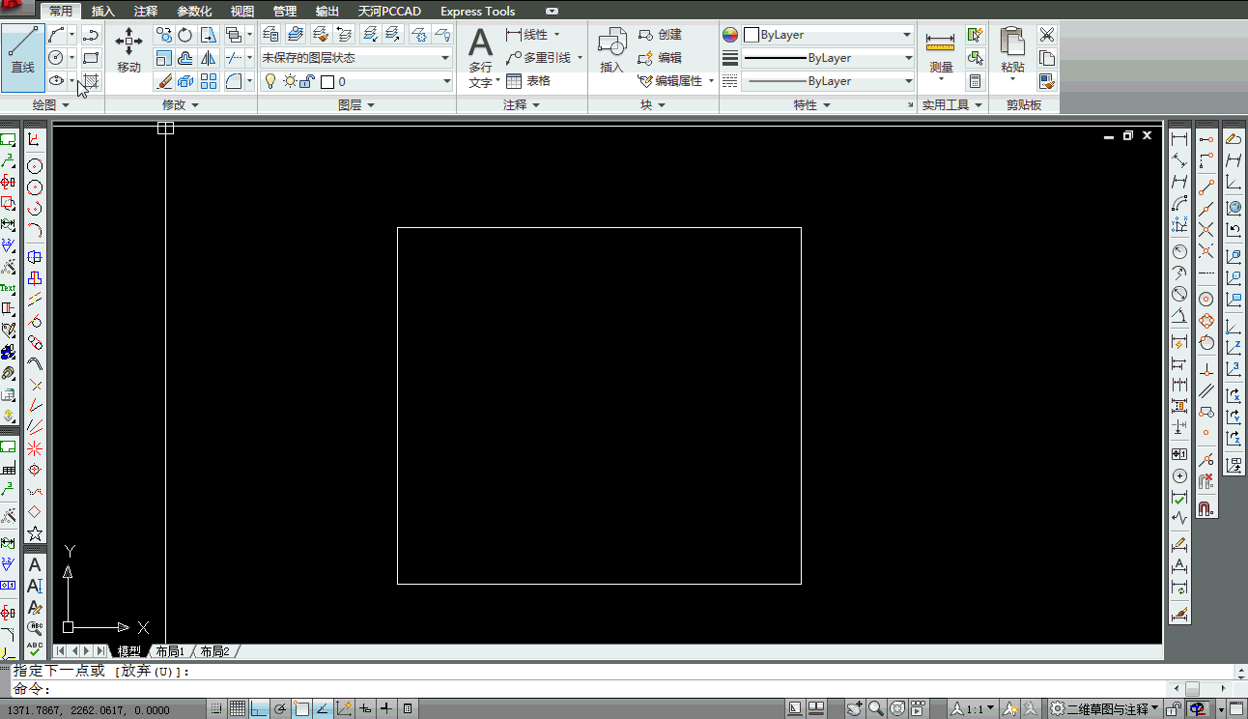1248x719 pixels.
Task: Click the 粘贴 (Paste) clipboard icon
Action: [x=1012, y=52]
